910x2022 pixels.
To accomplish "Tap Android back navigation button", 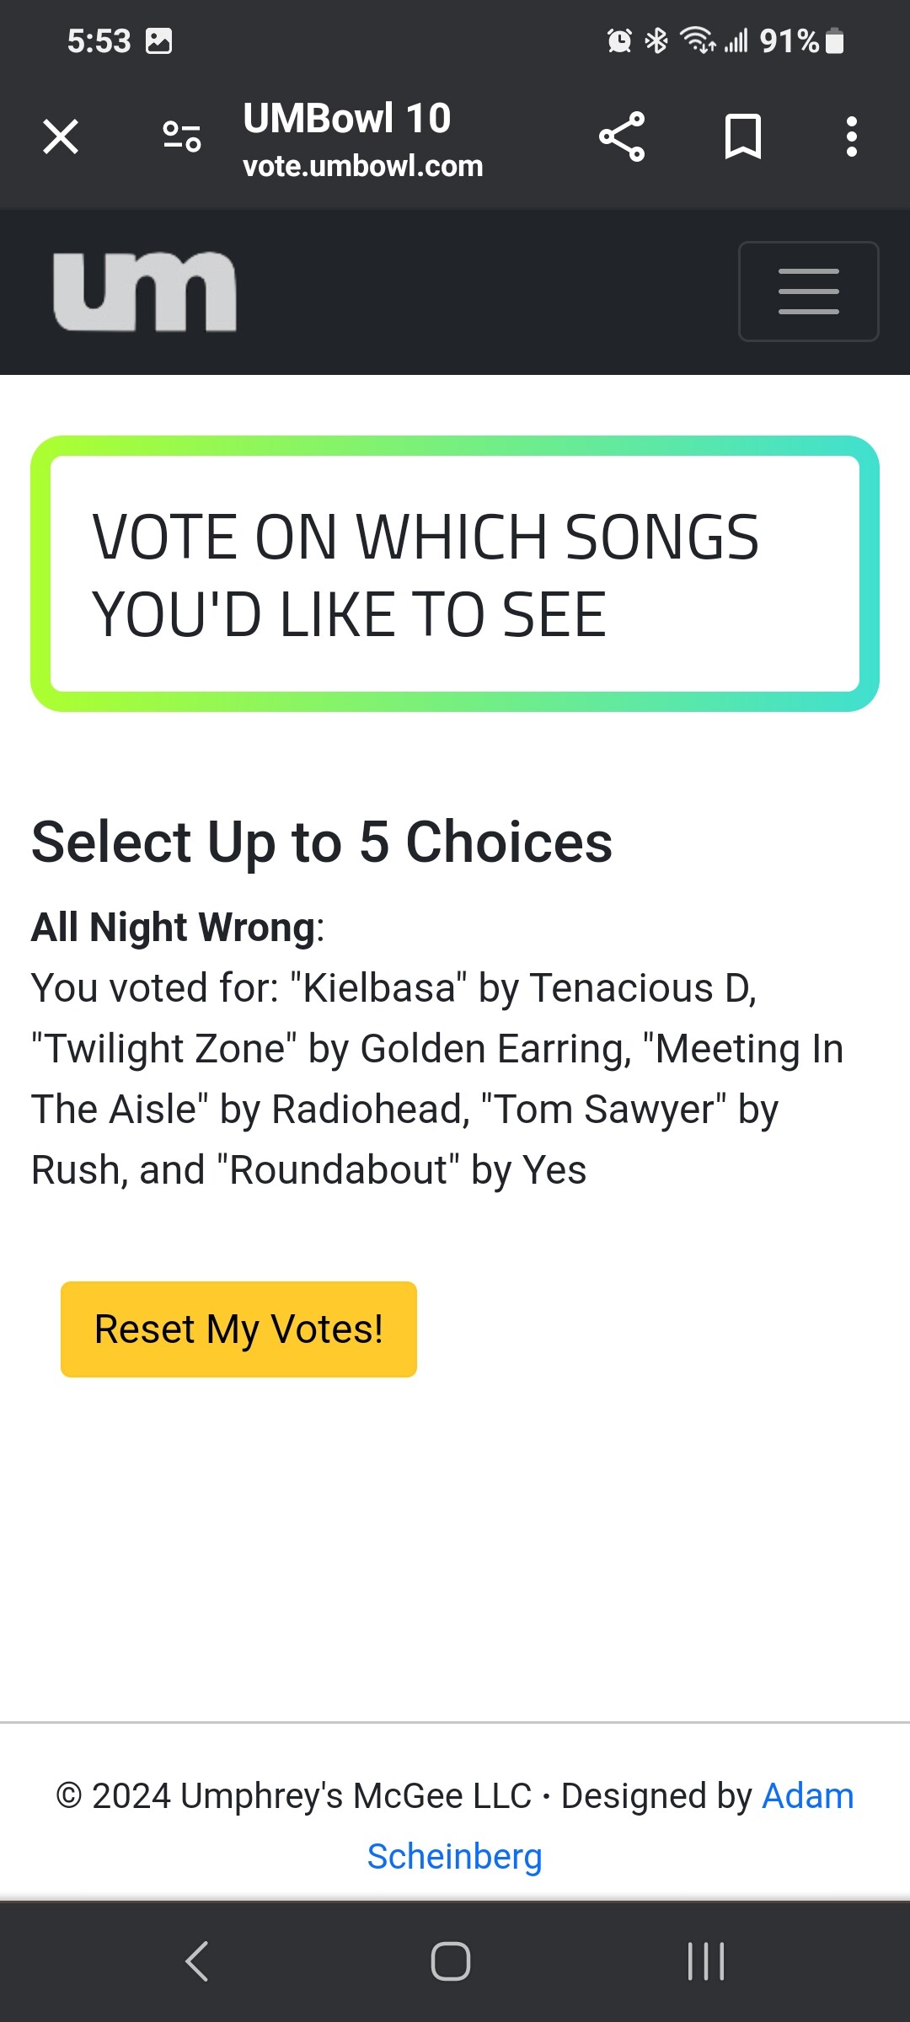I will coord(197,1960).
